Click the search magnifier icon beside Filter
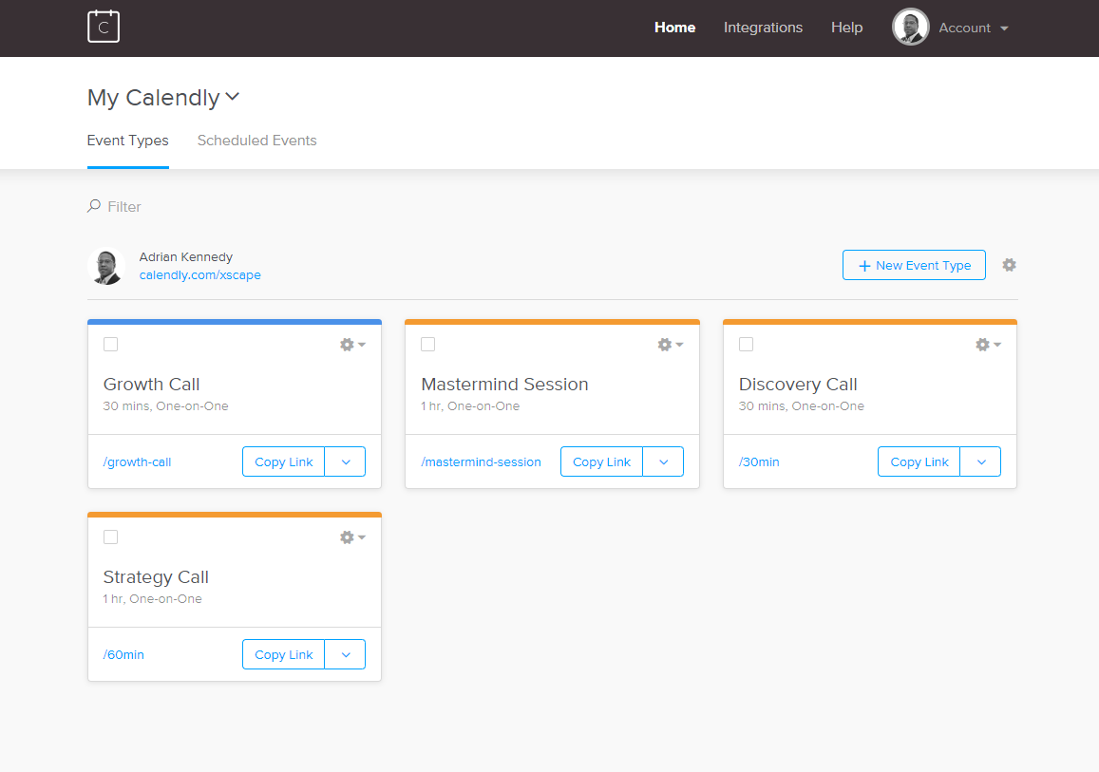The image size is (1099, 772). (94, 206)
